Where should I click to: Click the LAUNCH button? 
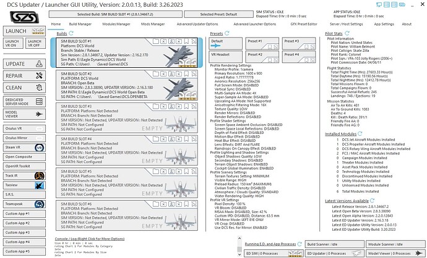24,31
